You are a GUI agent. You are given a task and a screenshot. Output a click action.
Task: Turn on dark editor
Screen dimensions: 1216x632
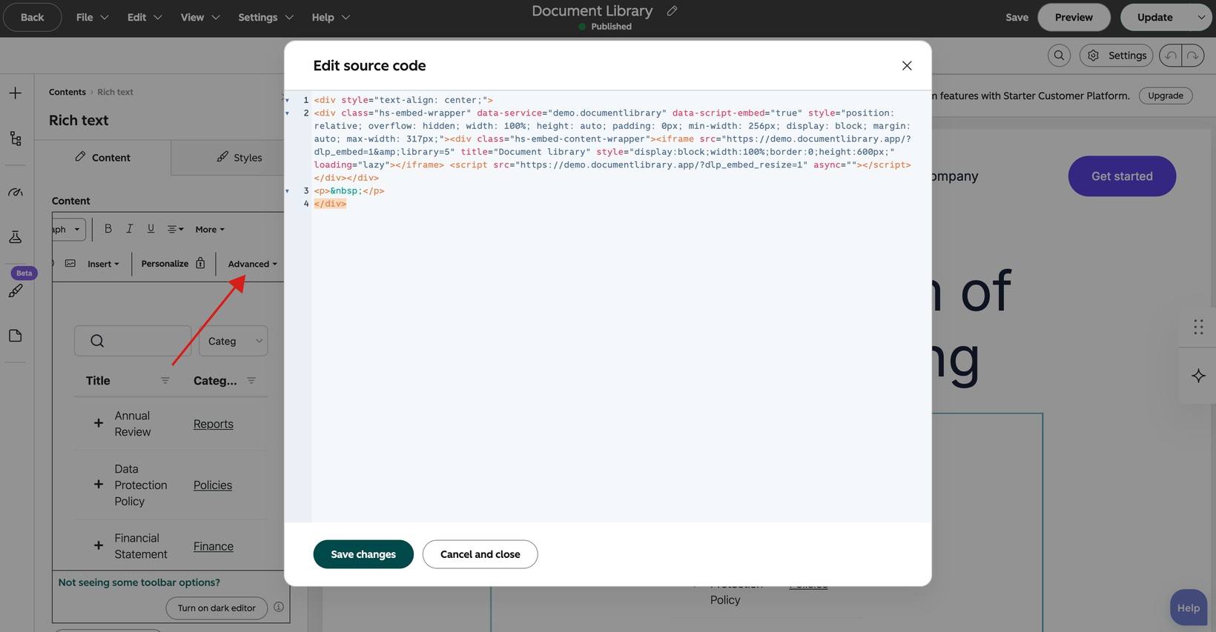pyautogui.click(x=217, y=608)
